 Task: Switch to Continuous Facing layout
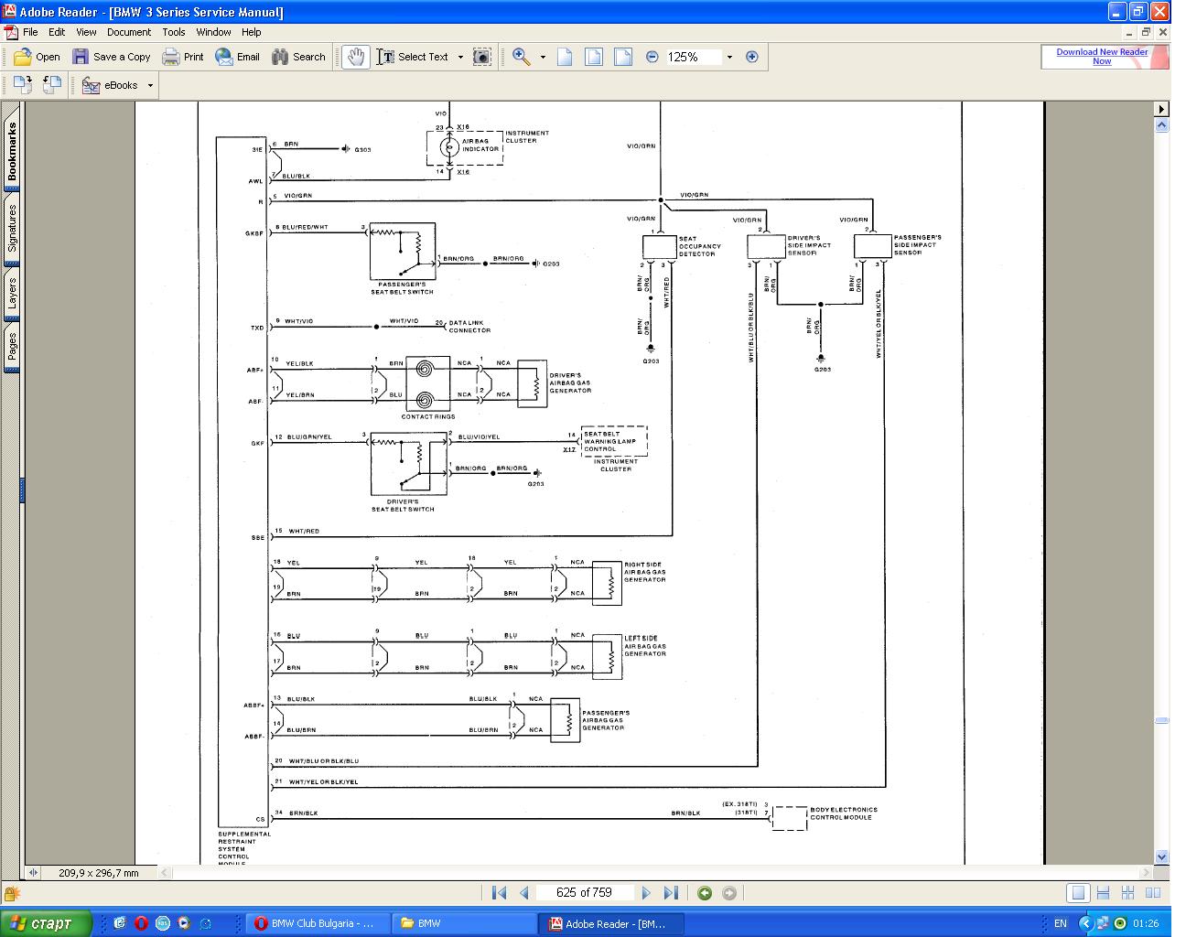click(1128, 893)
